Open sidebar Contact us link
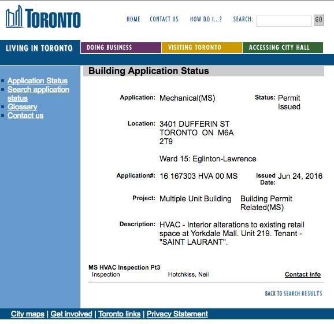Screen dimensions: 334x324 coord(25,115)
